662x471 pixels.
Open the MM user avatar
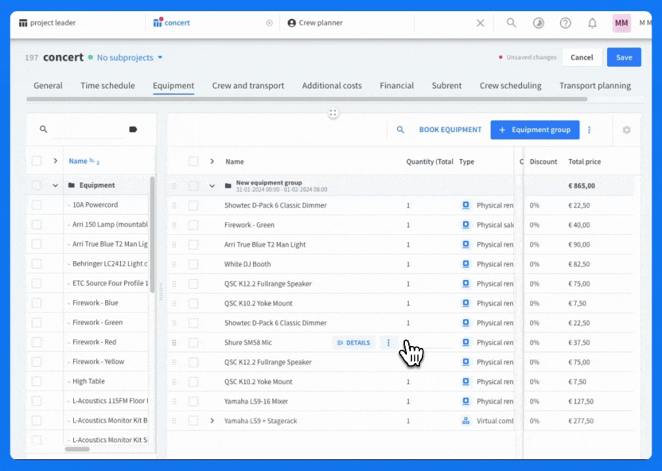tap(621, 23)
